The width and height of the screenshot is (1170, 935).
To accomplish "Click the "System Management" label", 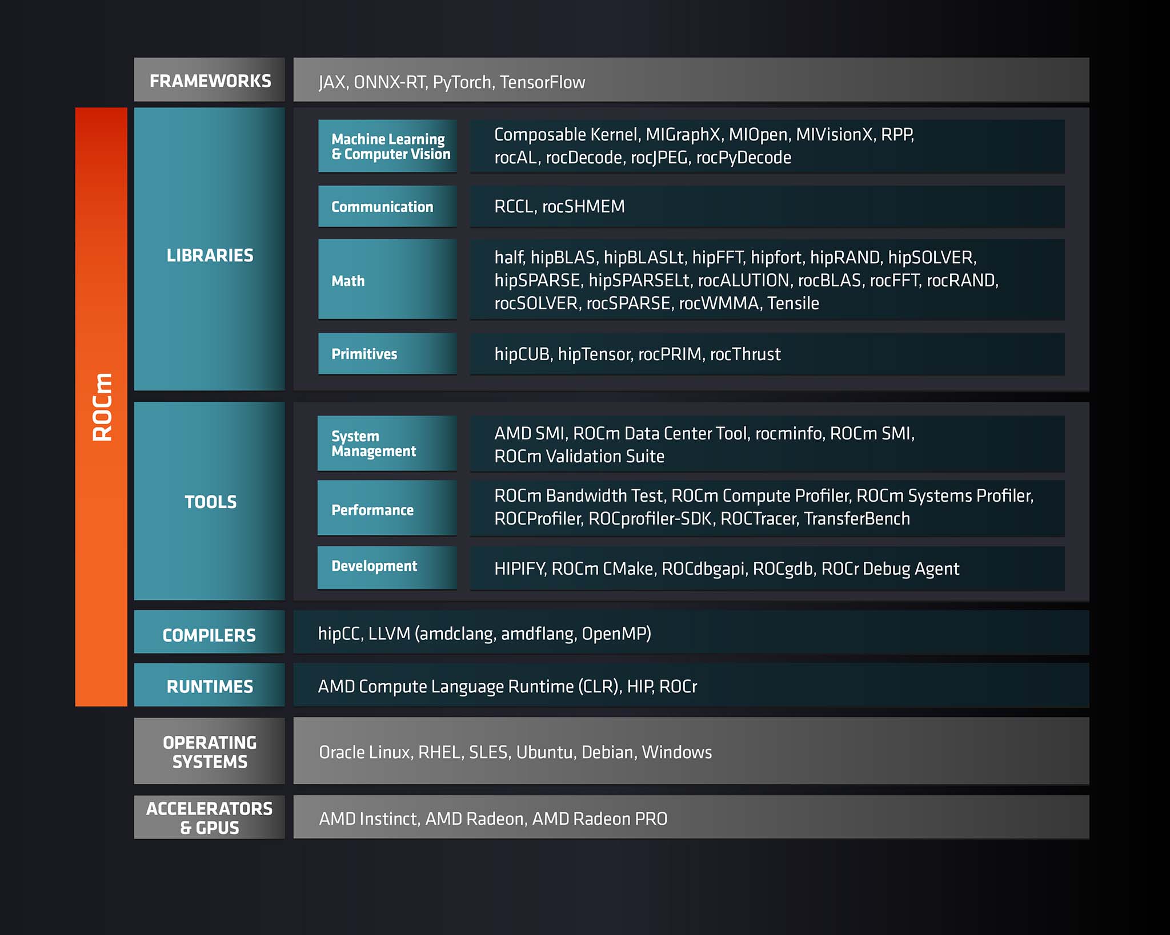I will (387, 444).
